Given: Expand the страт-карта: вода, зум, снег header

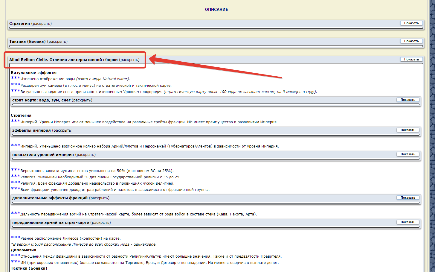Looking at the screenshot, I should [52, 100].
